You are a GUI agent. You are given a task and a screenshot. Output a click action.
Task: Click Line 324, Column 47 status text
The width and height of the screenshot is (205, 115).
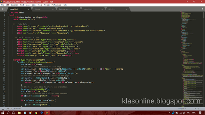13,109
